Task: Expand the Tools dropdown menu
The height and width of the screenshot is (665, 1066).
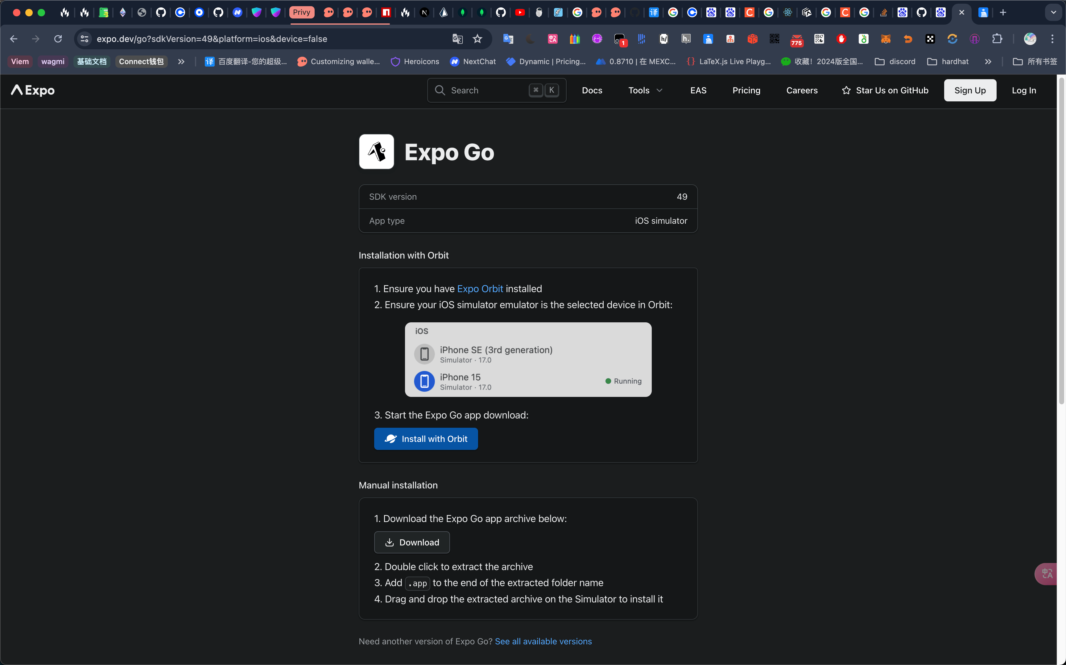Action: 645,90
